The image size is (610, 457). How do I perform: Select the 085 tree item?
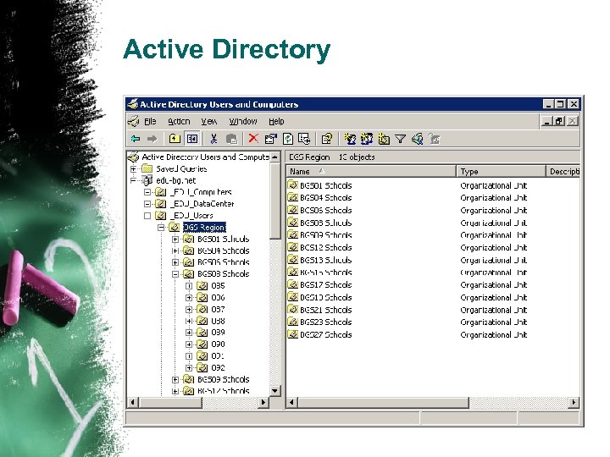click(x=218, y=286)
